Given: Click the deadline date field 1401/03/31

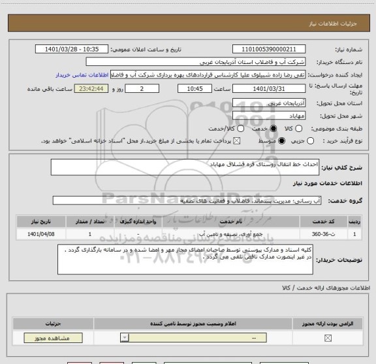Looking at the screenshot, I should (269, 89).
